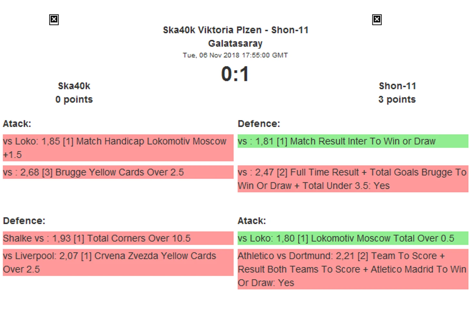
Task: Click the Brugge Yellow Cards Over 2.5 bet
Action: pyautogui.click(x=118, y=172)
